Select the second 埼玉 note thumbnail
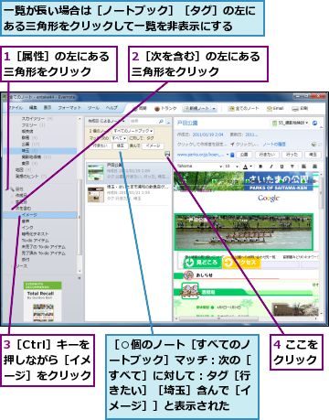329x420 pixels. (x=96, y=195)
